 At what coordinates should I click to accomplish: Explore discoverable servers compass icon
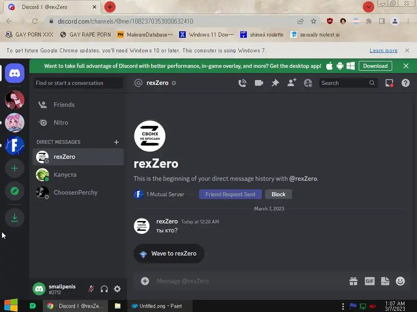pos(15,191)
